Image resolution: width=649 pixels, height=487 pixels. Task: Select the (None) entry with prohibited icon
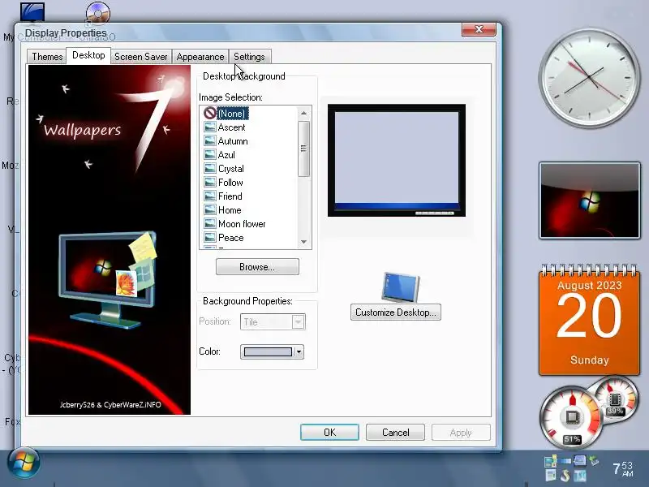226,113
